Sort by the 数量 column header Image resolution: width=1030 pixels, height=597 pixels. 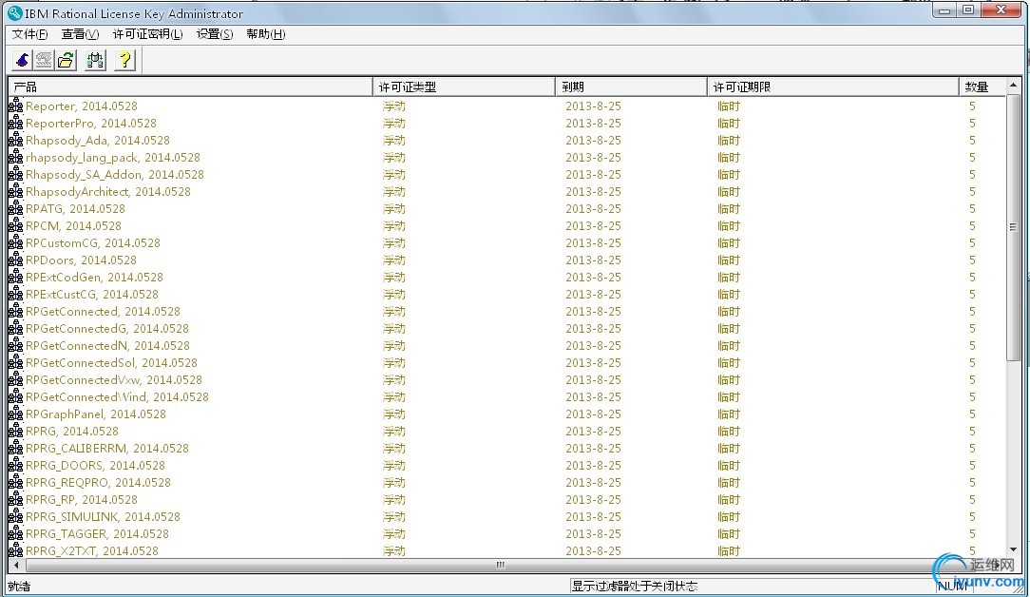(982, 87)
